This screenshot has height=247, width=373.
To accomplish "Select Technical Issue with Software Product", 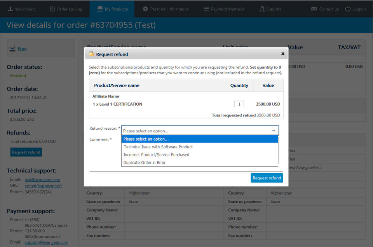I will (x=158, y=147).
